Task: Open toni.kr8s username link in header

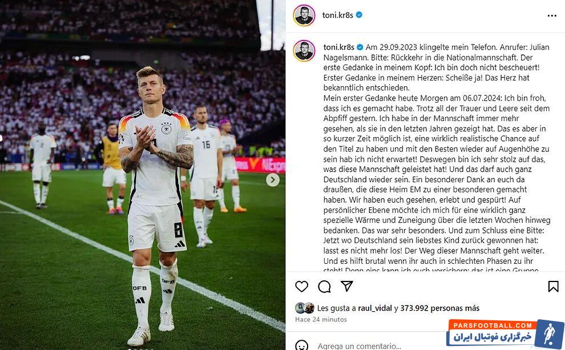Action: click(338, 15)
